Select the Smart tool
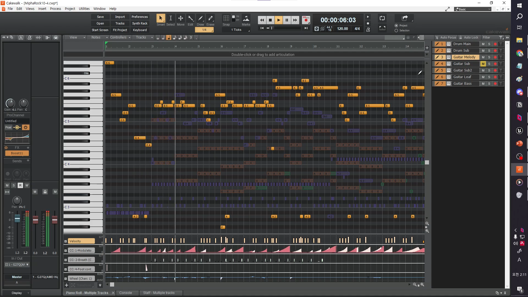This screenshot has width=528, height=297. pyautogui.click(x=161, y=18)
